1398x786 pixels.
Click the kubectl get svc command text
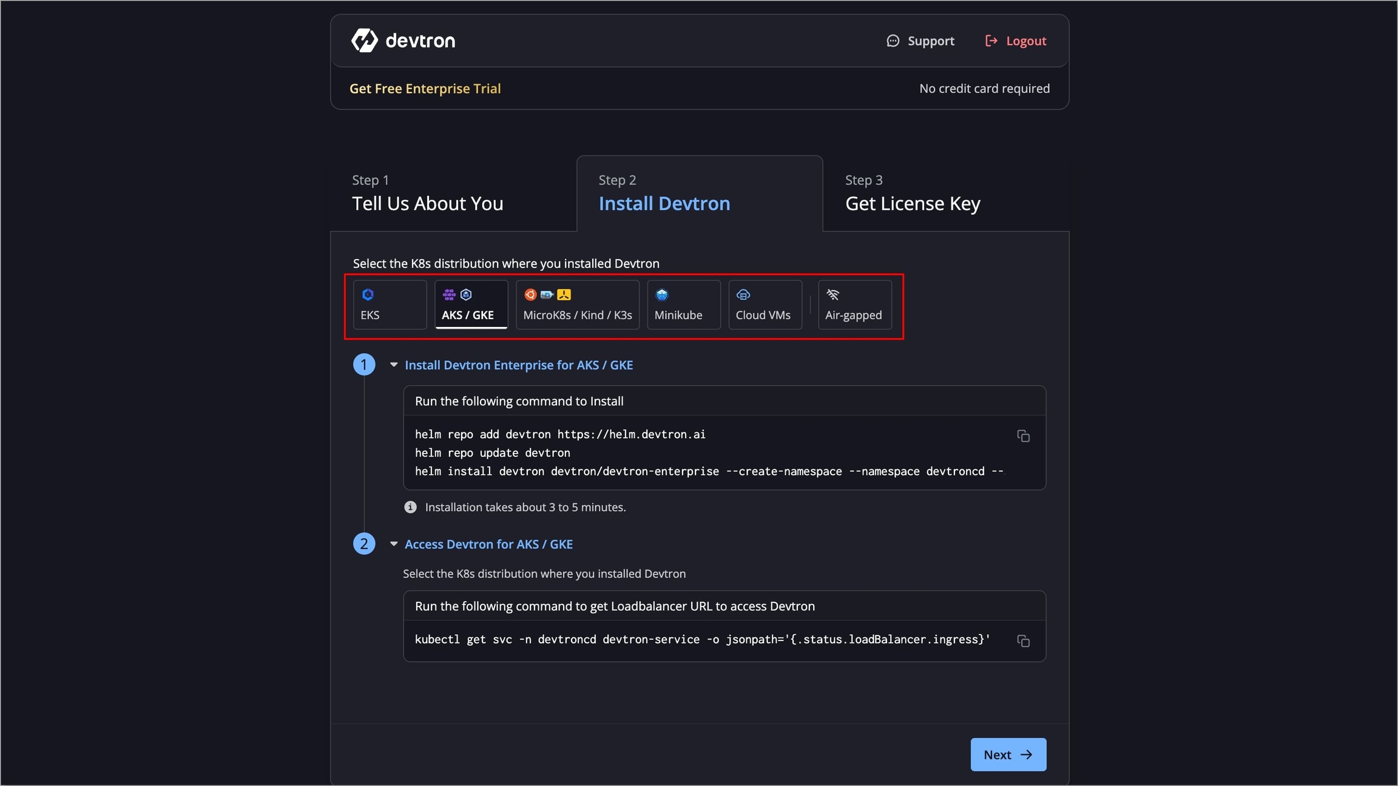pyautogui.click(x=703, y=639)
